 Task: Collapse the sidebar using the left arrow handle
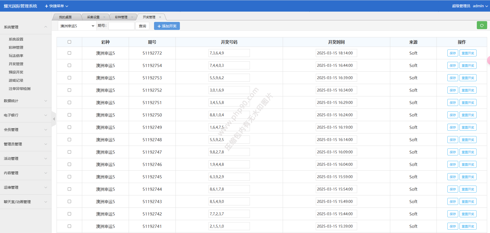point(54,119)
